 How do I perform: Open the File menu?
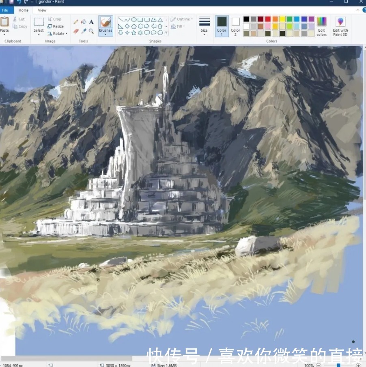5,10
